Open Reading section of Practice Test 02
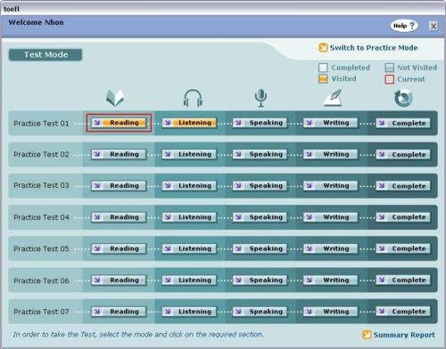The height and width of the screenshot is (349, 446). [119, 154]
